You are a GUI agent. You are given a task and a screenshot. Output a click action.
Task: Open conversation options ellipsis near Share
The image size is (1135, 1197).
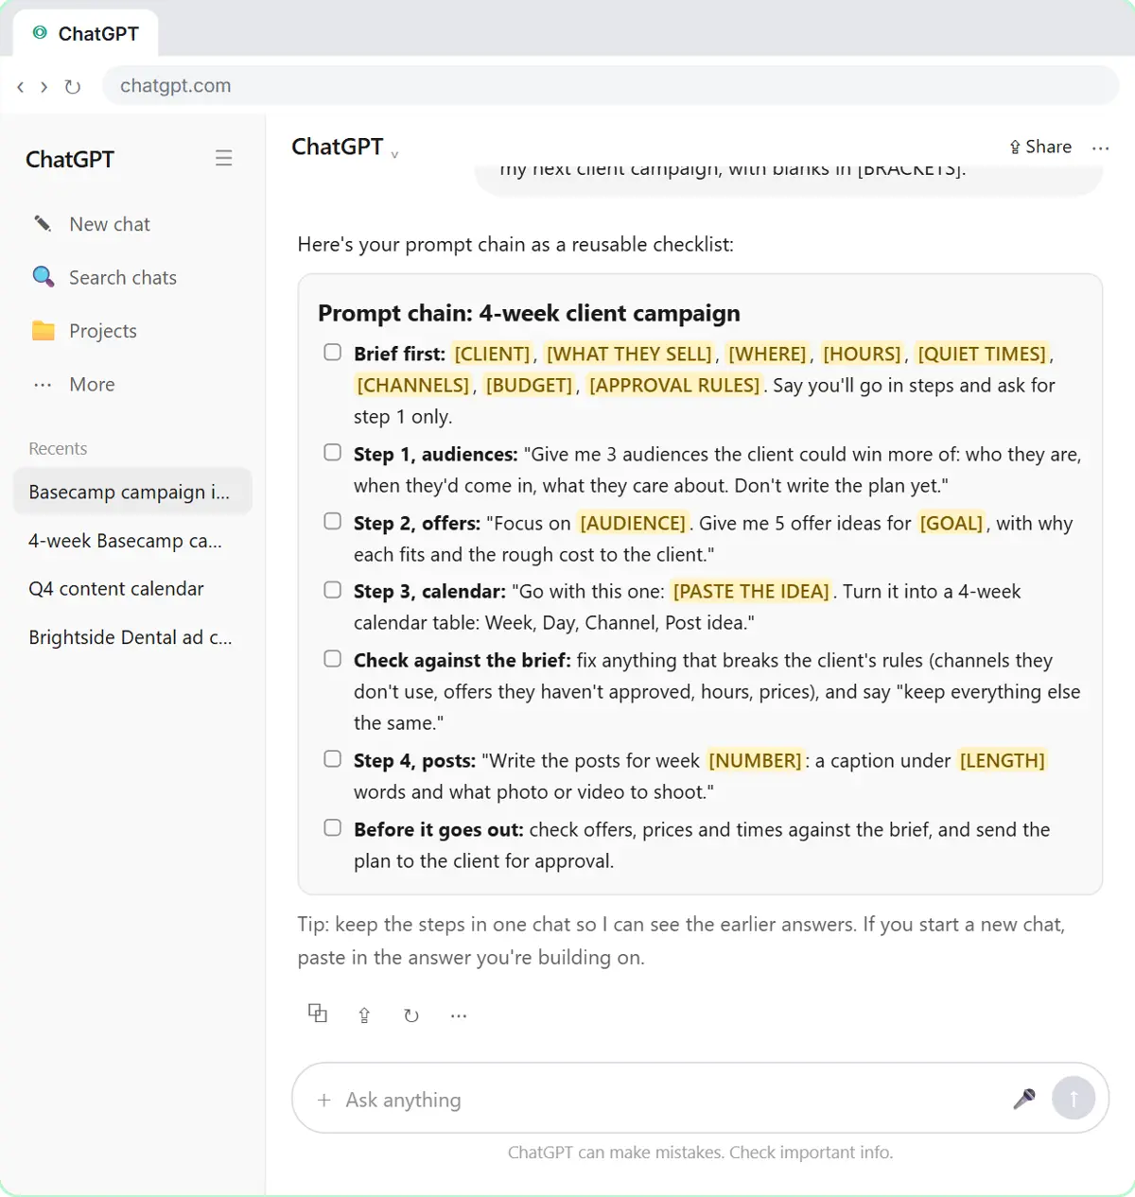click(x=1100, y=147)
